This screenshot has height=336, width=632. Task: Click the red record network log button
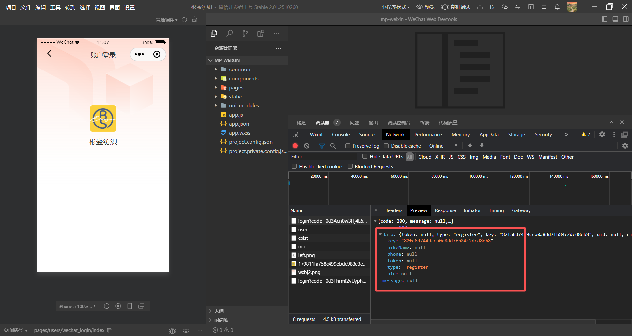point(295,146)
